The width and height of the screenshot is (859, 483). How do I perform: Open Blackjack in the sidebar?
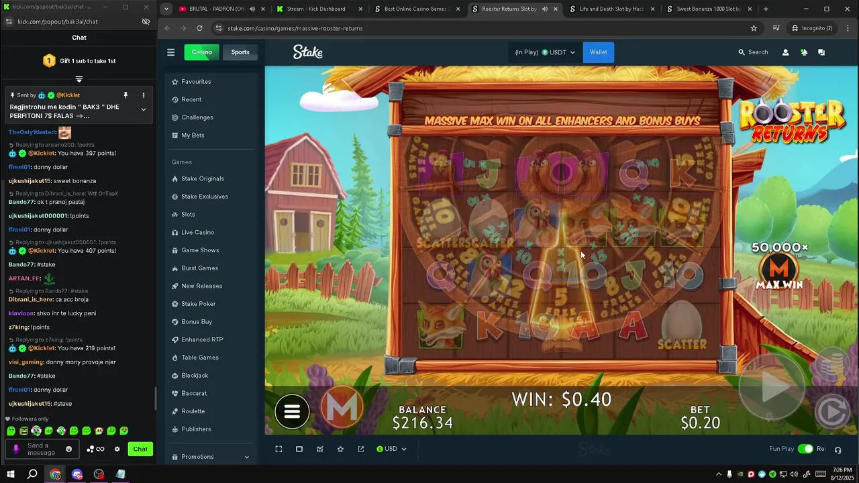pos(211,376)
